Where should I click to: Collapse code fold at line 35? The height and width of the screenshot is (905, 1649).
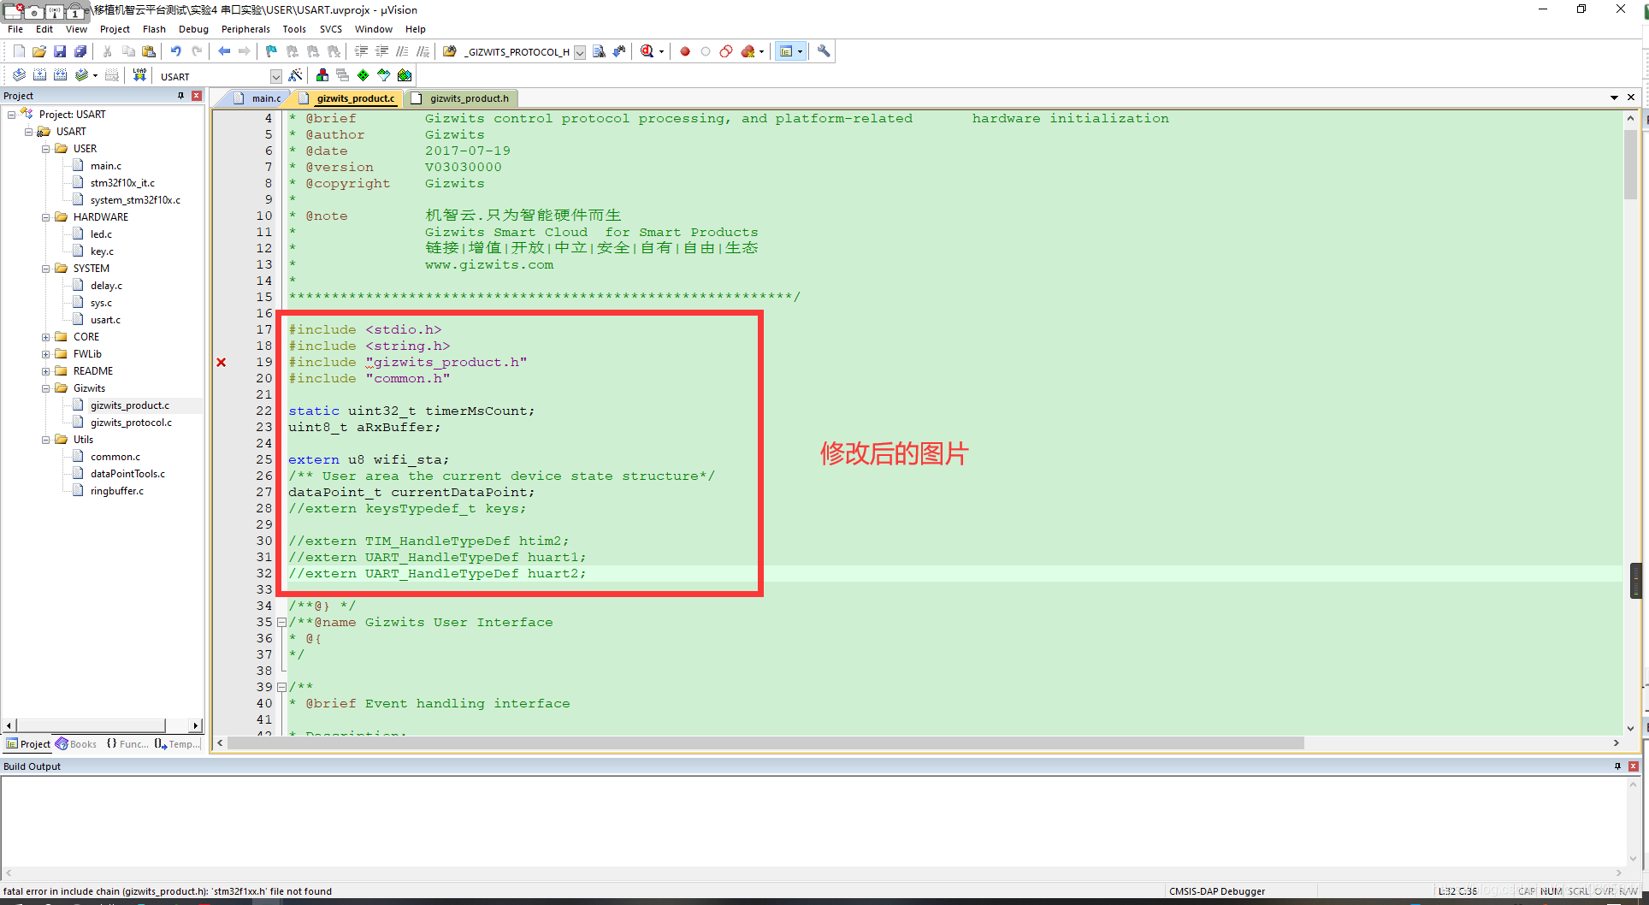pos(281,623)
